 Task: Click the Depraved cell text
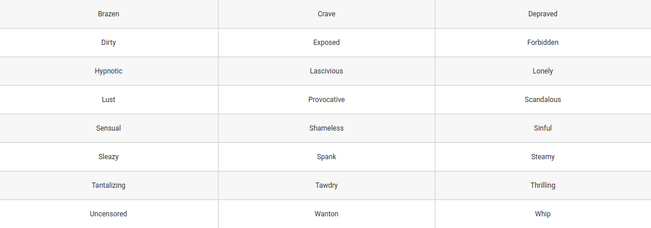pos(543,14)
